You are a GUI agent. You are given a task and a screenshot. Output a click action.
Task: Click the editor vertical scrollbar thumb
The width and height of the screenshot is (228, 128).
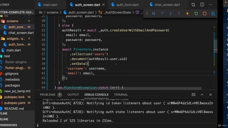pos(216,47)
